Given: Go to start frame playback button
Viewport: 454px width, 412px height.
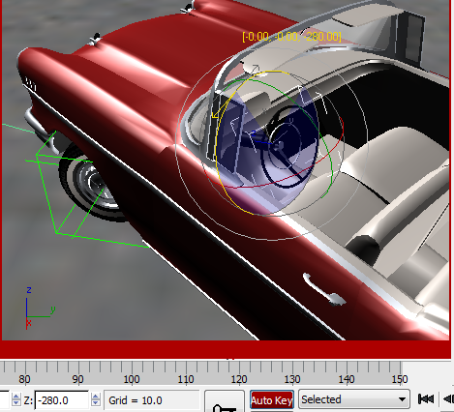Looking at the screenshot, I should click(425, 399).
